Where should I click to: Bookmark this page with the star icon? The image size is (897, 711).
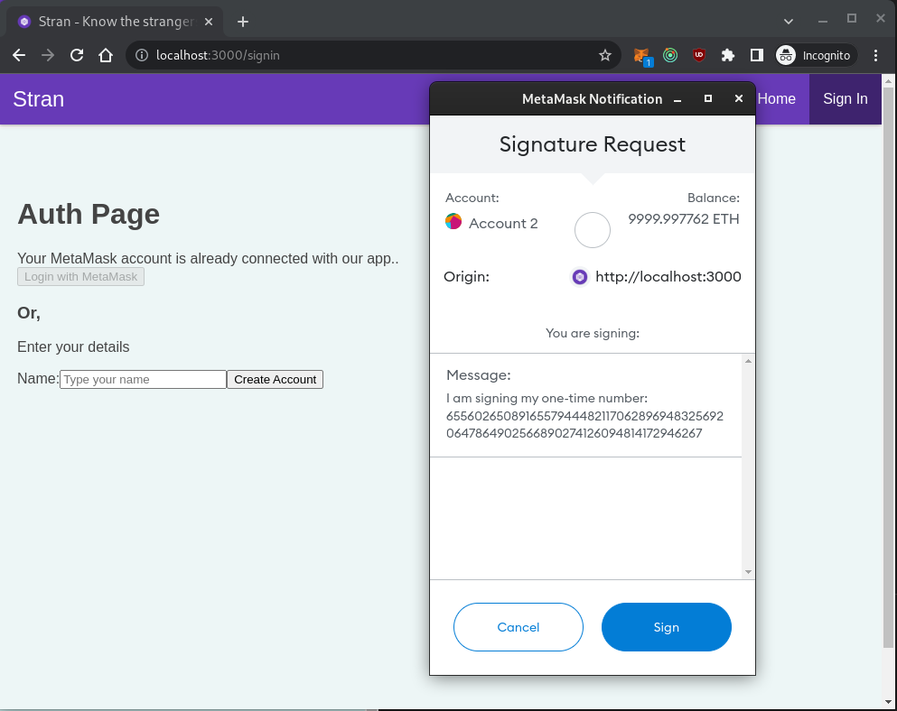[604, 55]
